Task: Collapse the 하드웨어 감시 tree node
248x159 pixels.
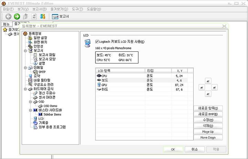Action: pyautogui.click(x=25, y=89)
